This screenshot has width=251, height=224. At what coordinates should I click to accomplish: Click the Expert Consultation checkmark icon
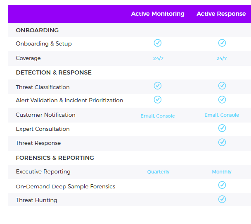[222, 128]
